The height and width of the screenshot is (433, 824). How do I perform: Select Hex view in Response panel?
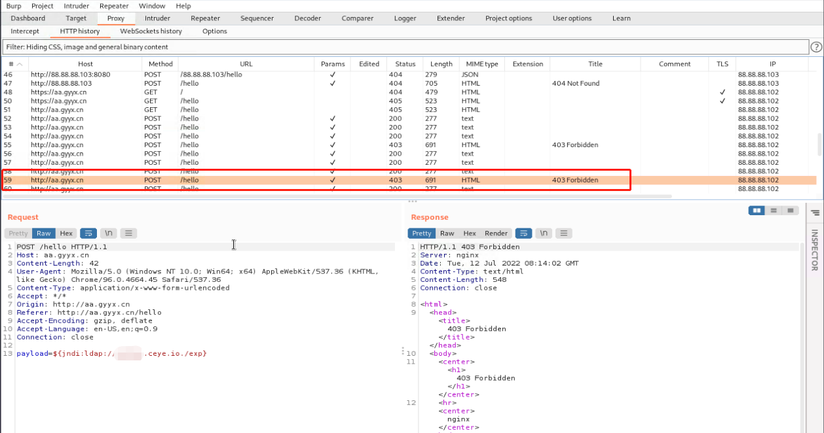[470, 233]
